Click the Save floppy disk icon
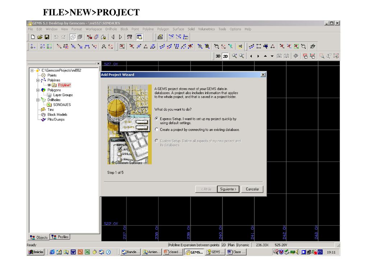Screen dimensions: 368x276 click(x=47, y=37)
